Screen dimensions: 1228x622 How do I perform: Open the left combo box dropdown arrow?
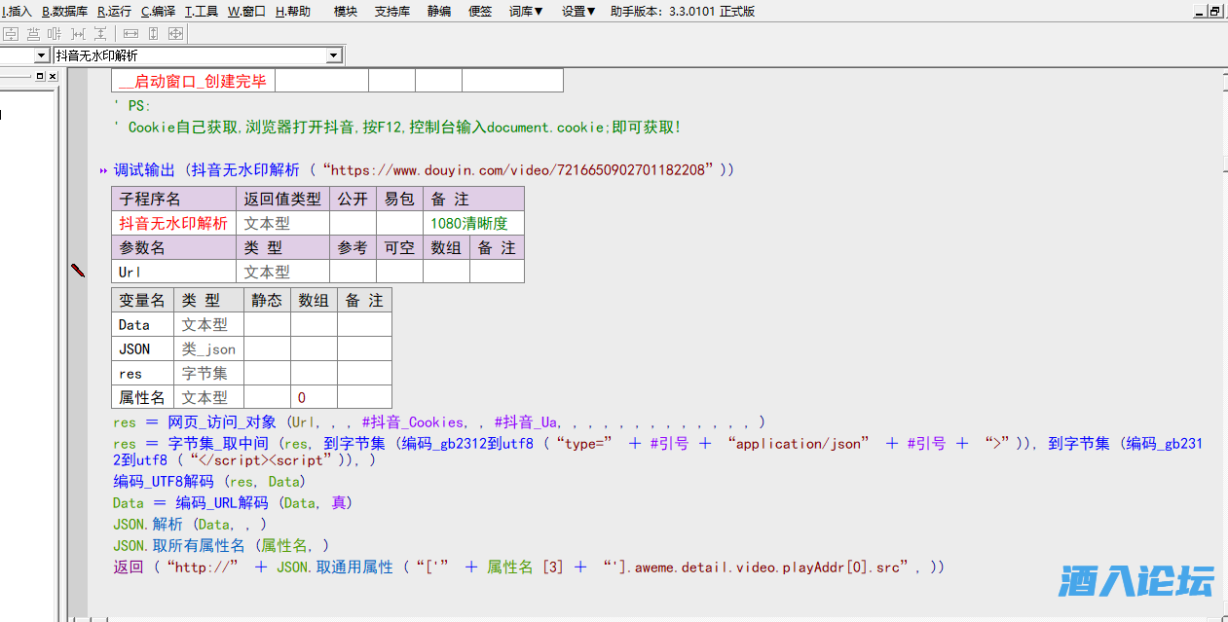pyautogui.click(x=41, y=55)
